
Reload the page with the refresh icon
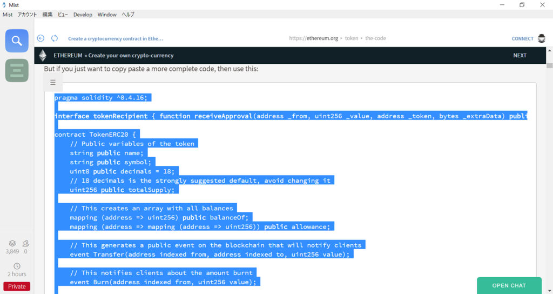click(x=55, y=38)
